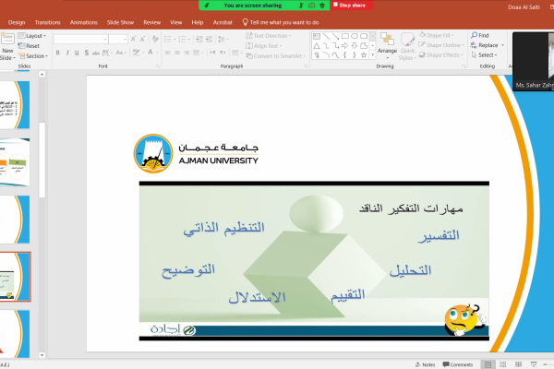Switch to the Slide Show tab
554x369 pixels.
[120, 22]
